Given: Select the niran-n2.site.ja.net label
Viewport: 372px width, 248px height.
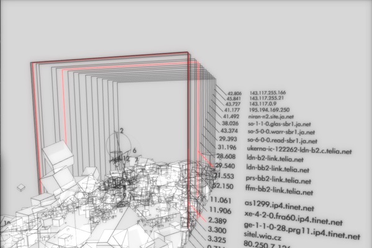Looking at the screenshot, I should point(271,117).
